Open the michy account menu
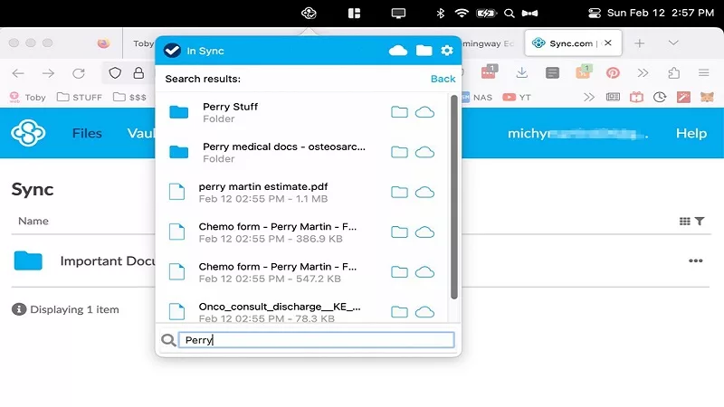The height and width of the screenshot is (407, 724). click(x=577, y=134)
